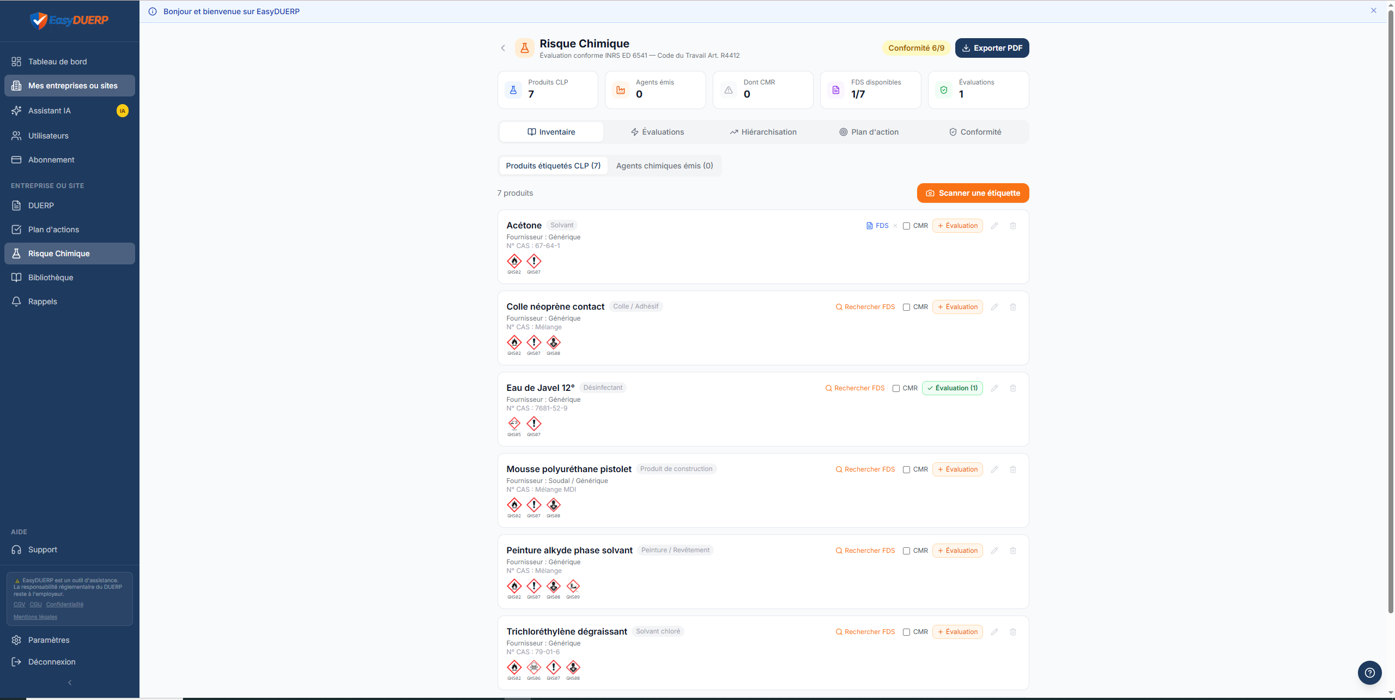Viewport: 1395px width, 700px height.
Task: Open Bibliothèque in the sidebar
Action: point(51,277)
